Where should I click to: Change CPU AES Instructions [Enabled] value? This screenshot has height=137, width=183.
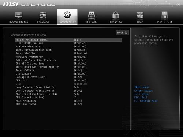click(80, 64)
